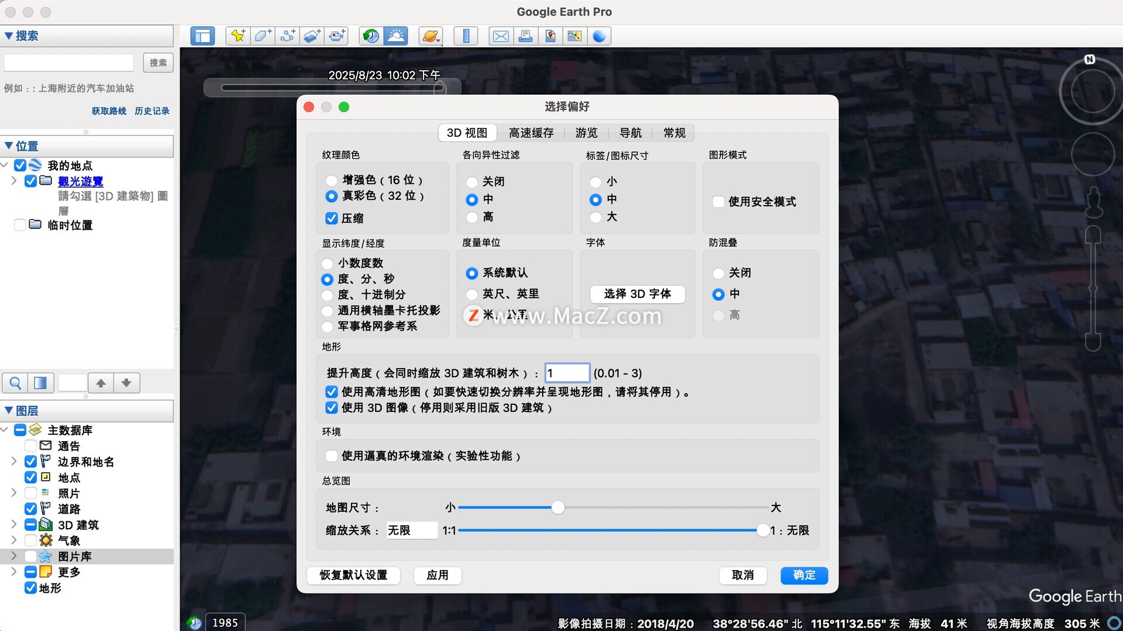The image size is (1123, 631).
Task: Expand the 更多 layer arrow
Action: coord(13,572)
